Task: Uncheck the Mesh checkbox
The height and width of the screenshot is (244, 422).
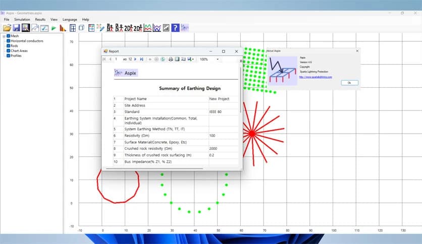Action: [x=9, y=36]
